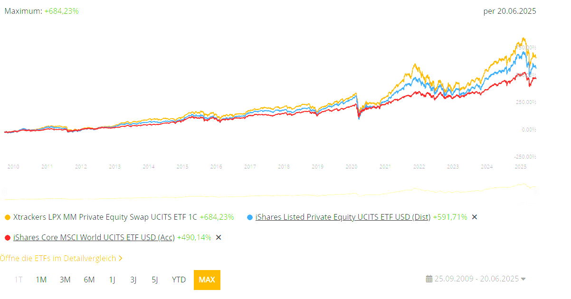Screen dimensions: 571x299
Task: Open the date range dropdown arrow
Action: [x=523, y=279]
